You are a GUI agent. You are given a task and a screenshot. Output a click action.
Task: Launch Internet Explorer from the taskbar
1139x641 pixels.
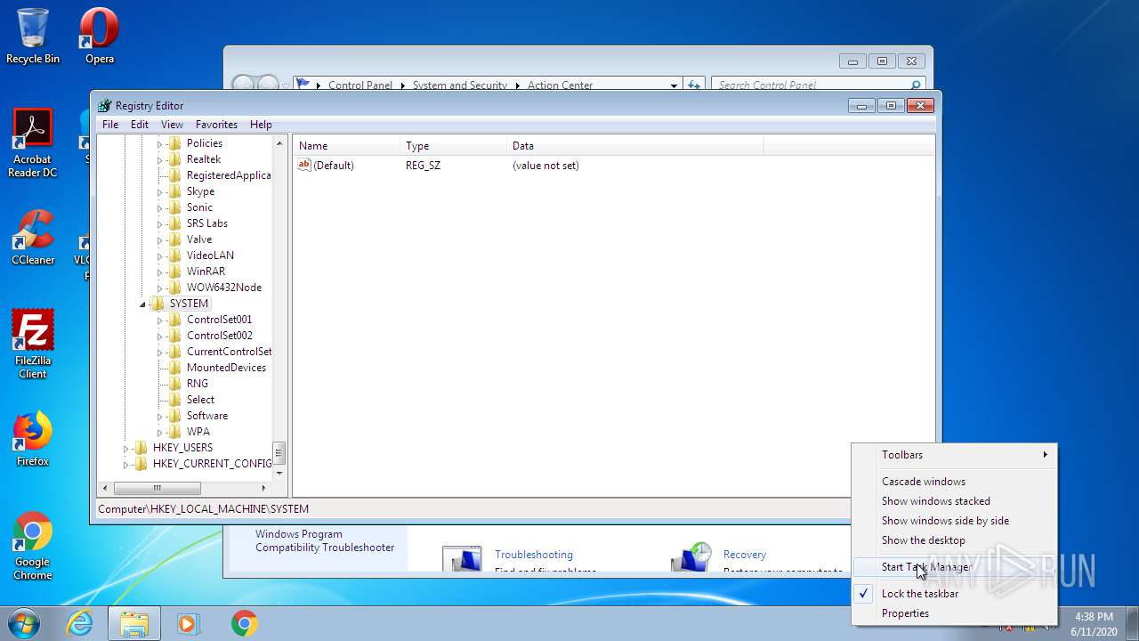click(x=79, y=623)
